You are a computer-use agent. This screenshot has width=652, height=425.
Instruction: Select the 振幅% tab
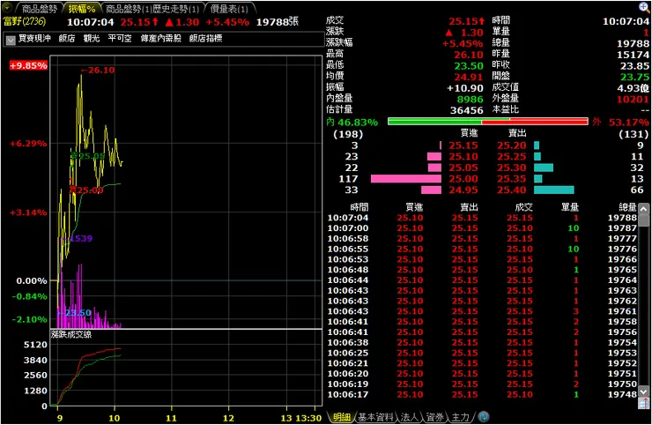(x=82, y=9)
